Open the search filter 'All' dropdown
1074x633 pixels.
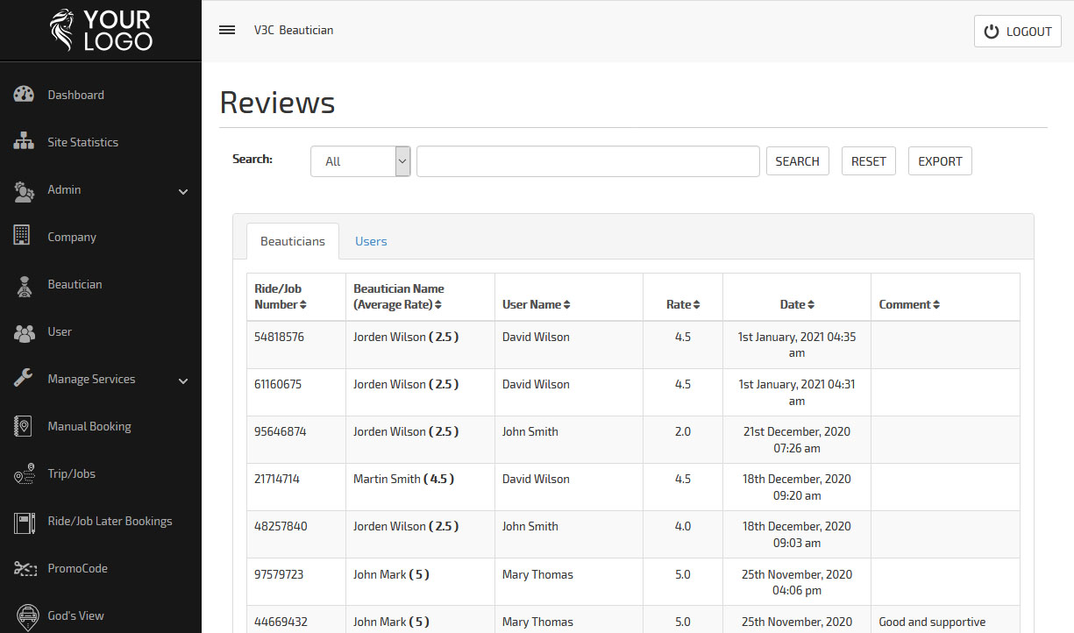(x=360, y=161)
